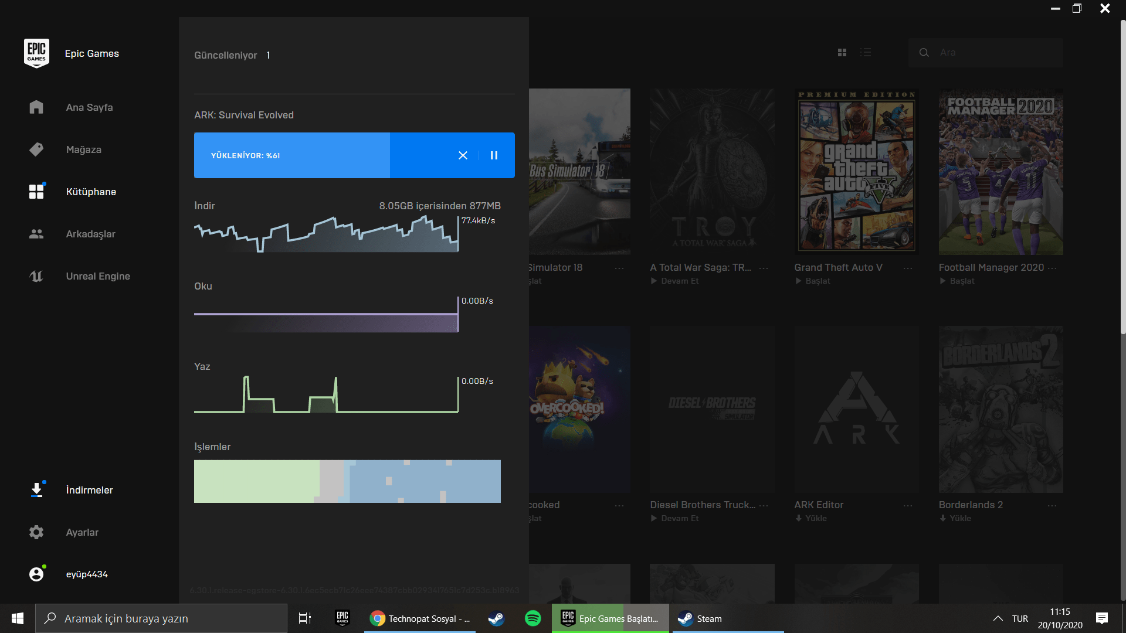Pause the ARK: Survival Evolved download
Viewport: 1126px width, 633px height.
pyautogui.click(x=494, y=155)
